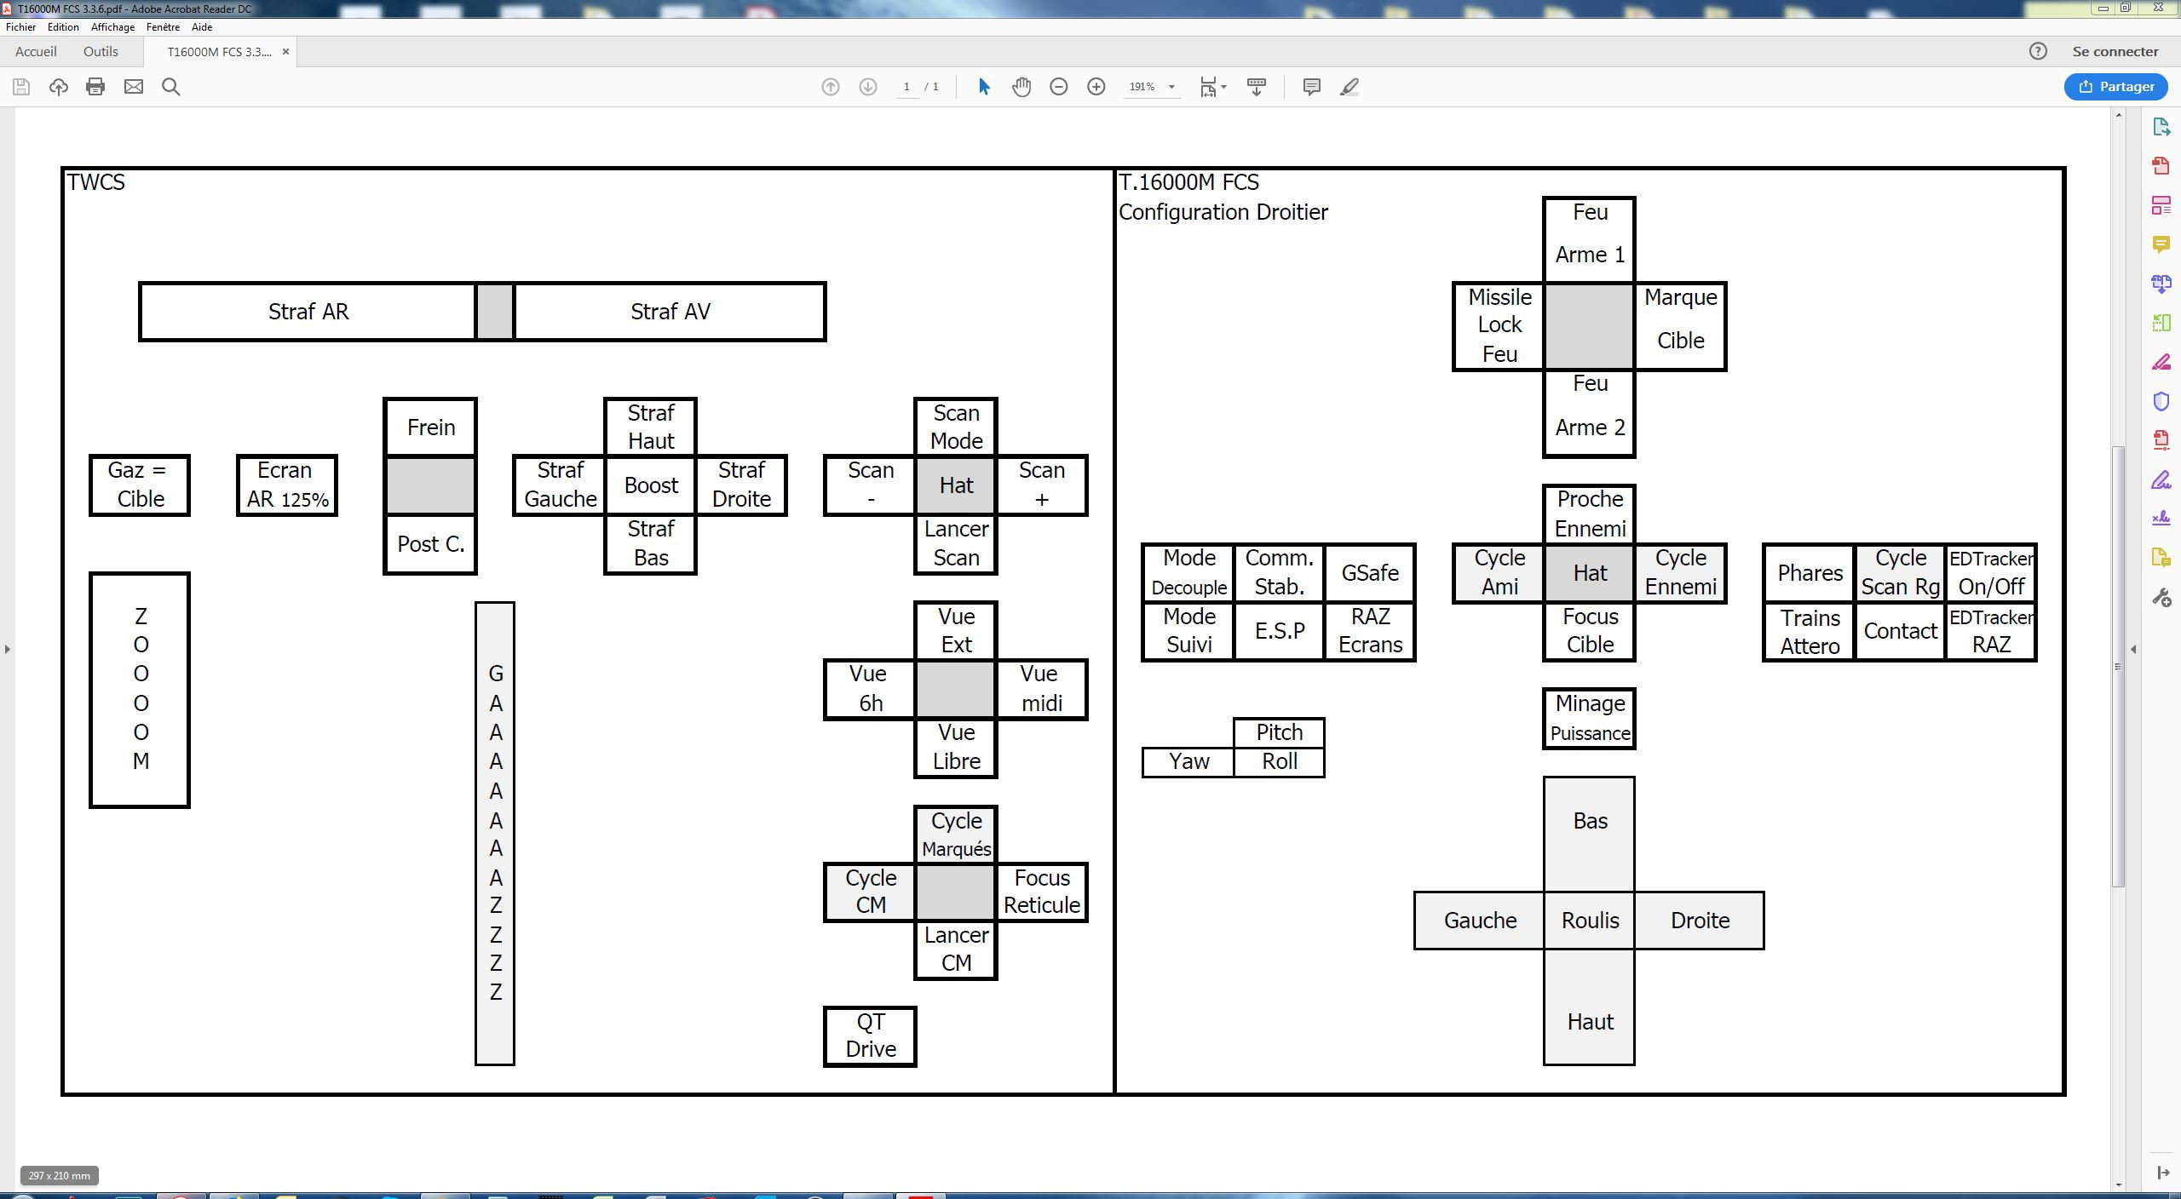This screenshot has height=1199, width=2181.
Task: Open the Fenêtre menu
Action: click(163, 27)
